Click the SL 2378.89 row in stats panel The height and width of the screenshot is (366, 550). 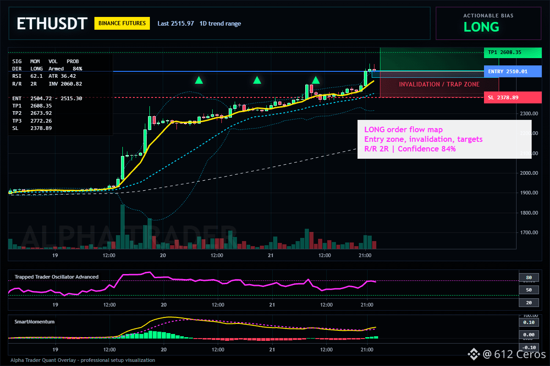coord(32,128)
